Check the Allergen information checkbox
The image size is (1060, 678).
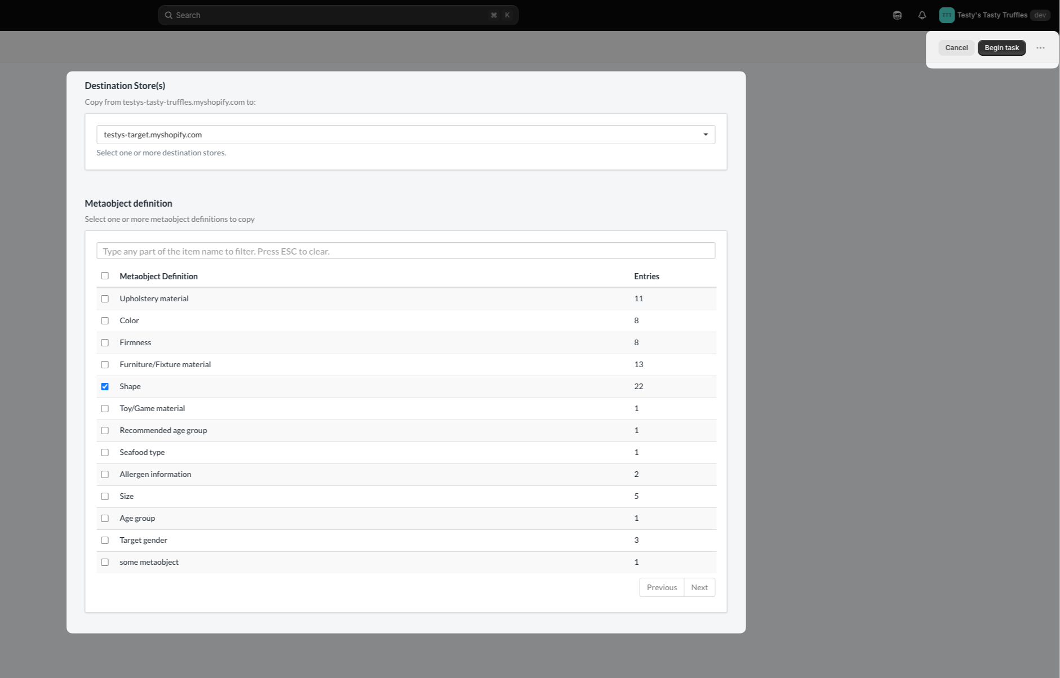click(x=105, y=474)
